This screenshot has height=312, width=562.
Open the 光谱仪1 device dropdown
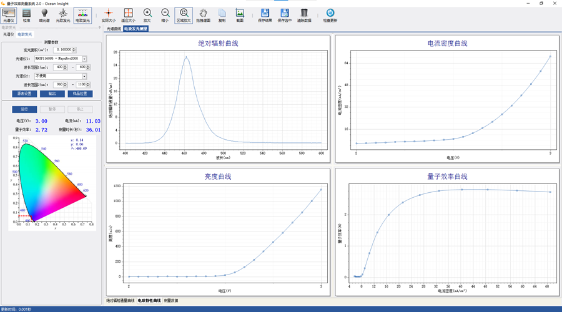coord(84,59)
